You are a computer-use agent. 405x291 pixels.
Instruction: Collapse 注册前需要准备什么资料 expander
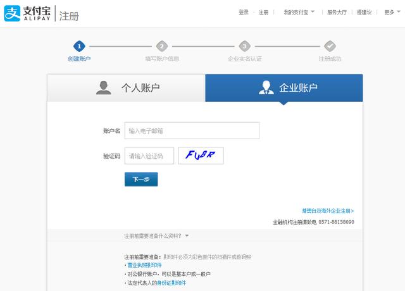(x=156, y=236)
